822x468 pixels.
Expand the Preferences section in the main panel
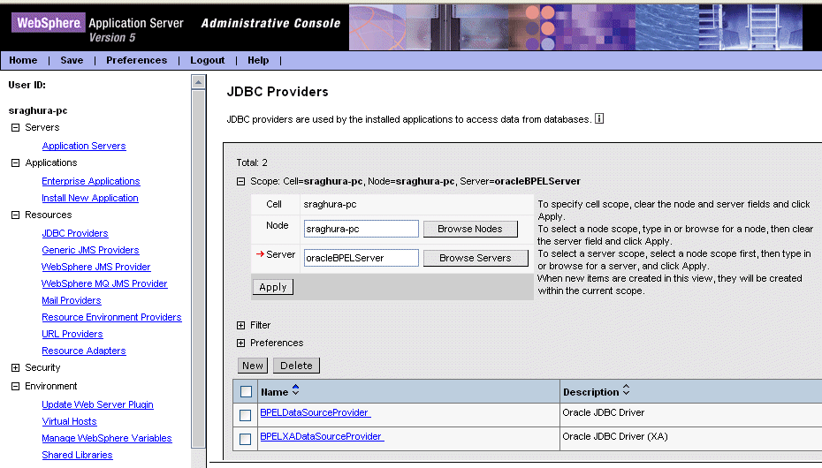tap(240, 343)
